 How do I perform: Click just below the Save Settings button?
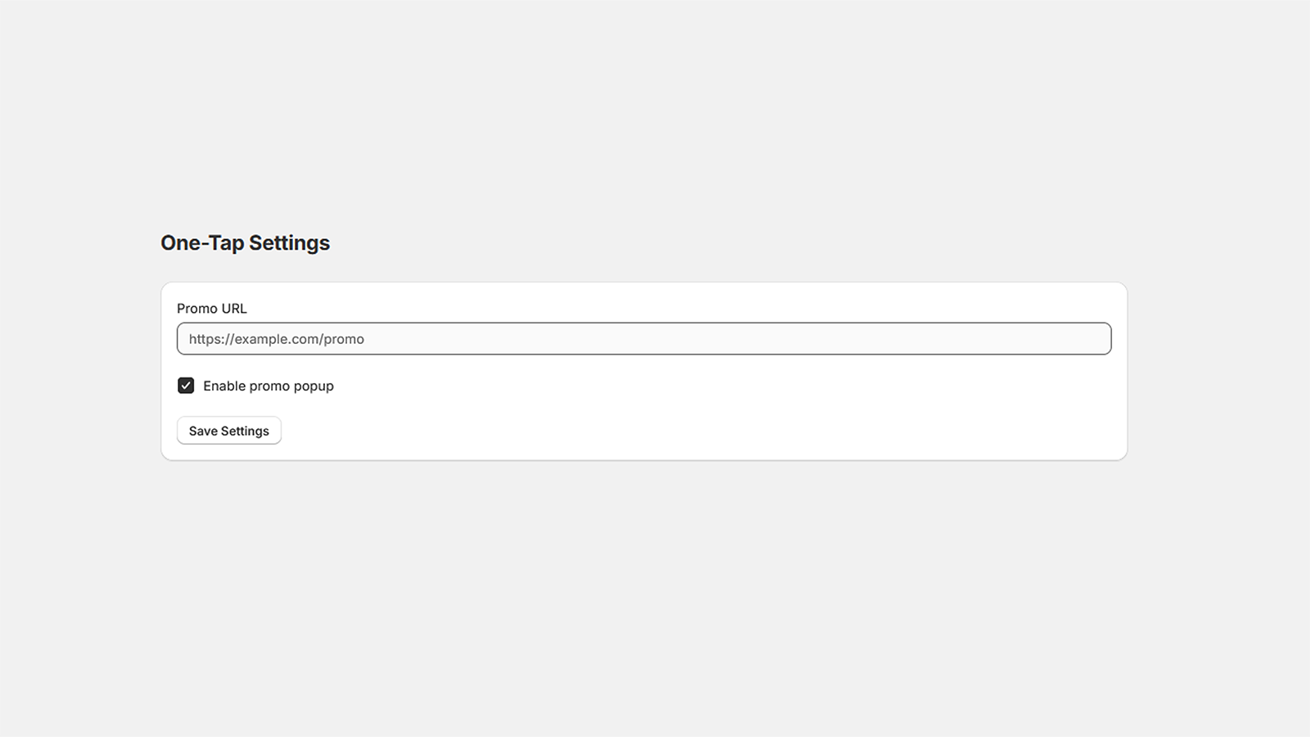[228, 452]
